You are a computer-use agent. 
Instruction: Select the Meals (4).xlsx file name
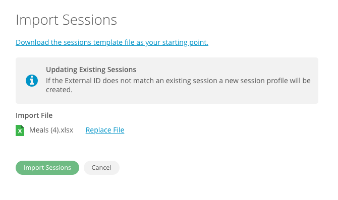[x=51, y=130]
